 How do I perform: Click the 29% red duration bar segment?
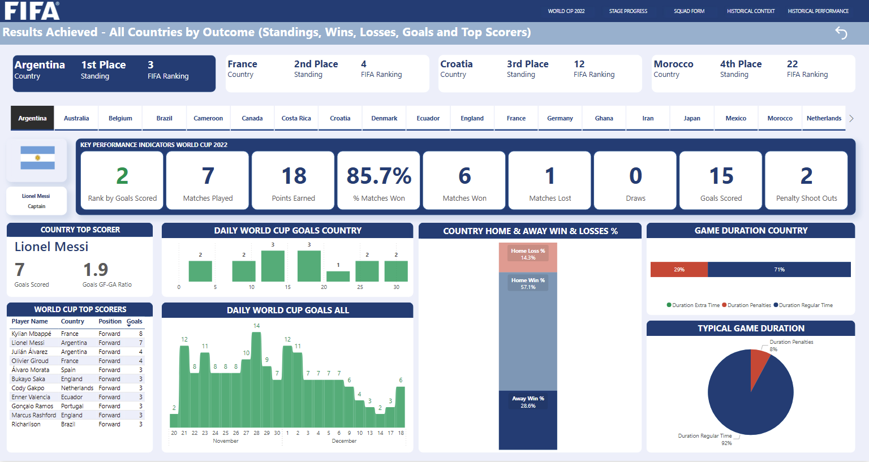coord(679,270)
